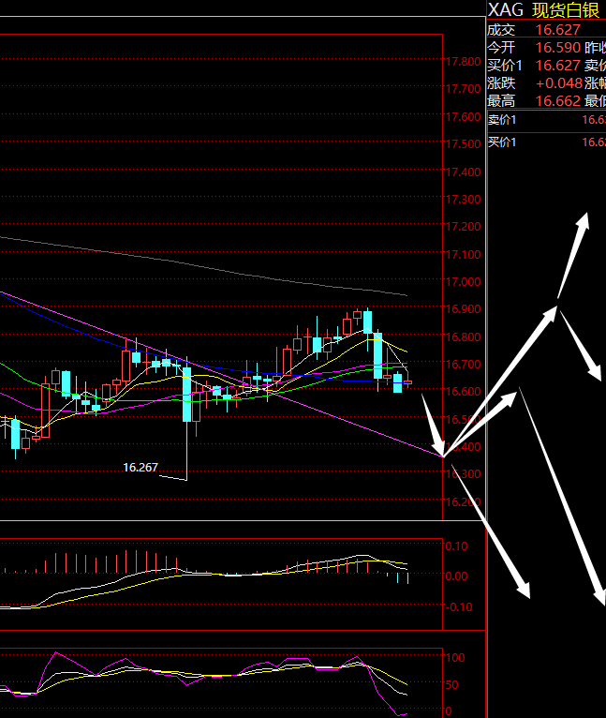
Task: Click the 涨跌 label
Action: coord(501,82)
